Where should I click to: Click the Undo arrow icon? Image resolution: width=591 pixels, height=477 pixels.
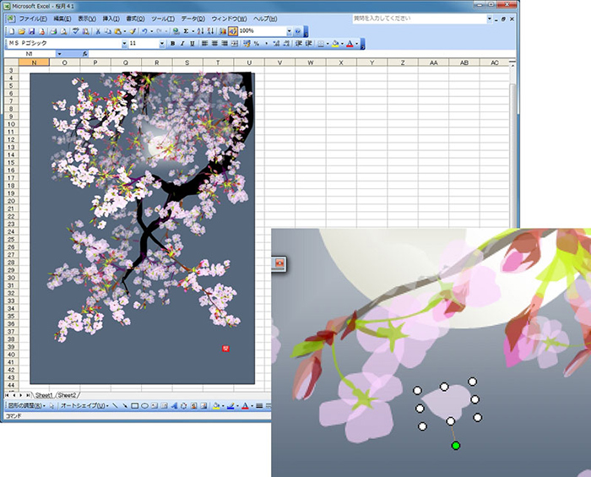(145, 31)
